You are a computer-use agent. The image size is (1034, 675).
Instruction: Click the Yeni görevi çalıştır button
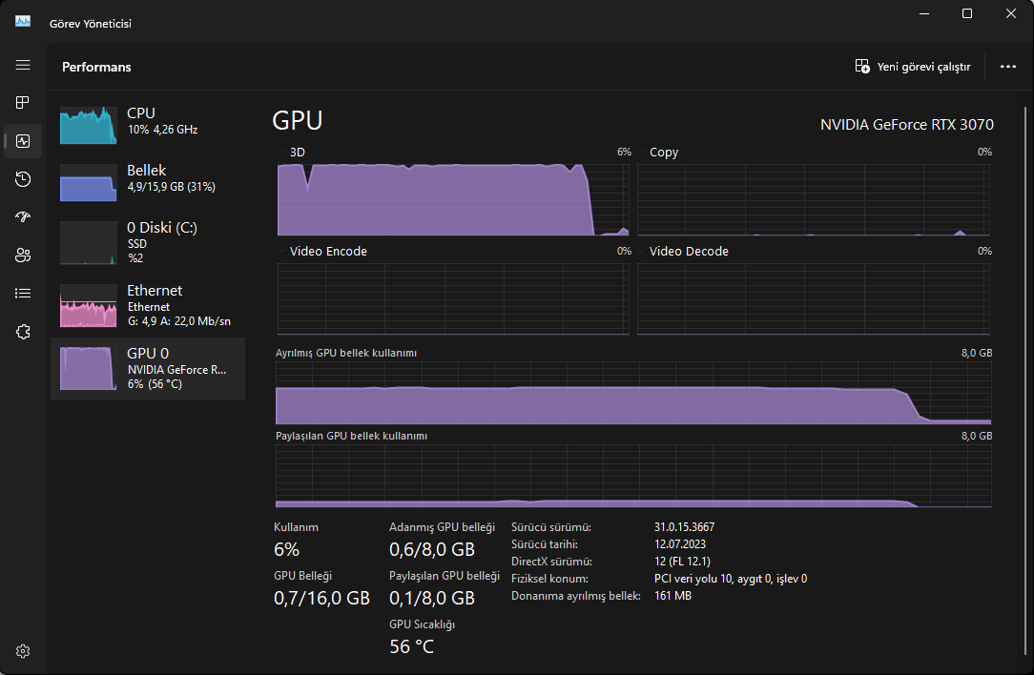pyautogui.click(x=913, y=67)
